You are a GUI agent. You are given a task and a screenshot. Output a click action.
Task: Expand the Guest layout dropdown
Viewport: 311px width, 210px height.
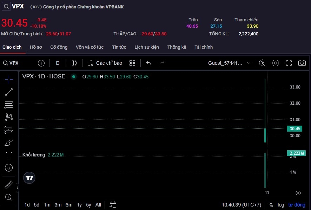(x=249, y=63)
